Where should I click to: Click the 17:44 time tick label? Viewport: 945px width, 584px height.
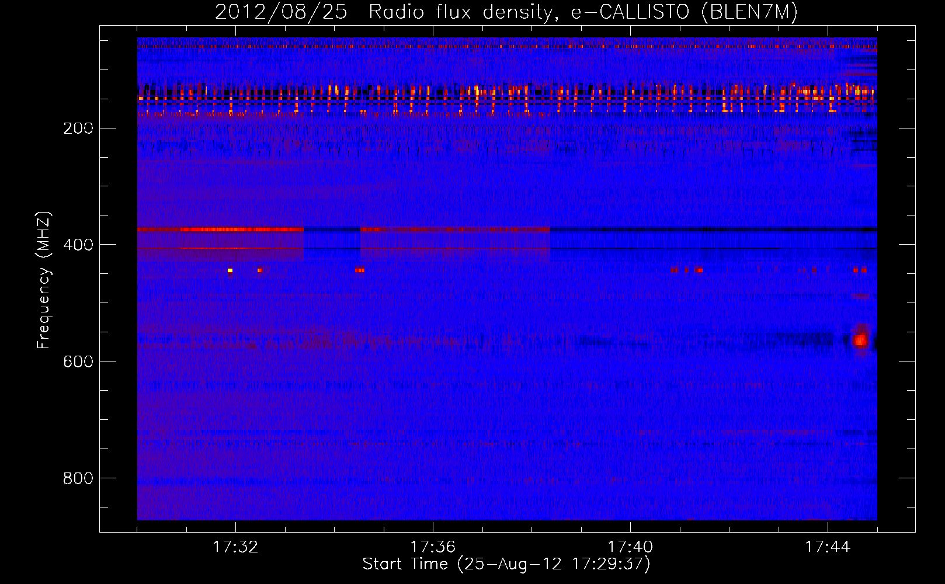tap(828, 547)
